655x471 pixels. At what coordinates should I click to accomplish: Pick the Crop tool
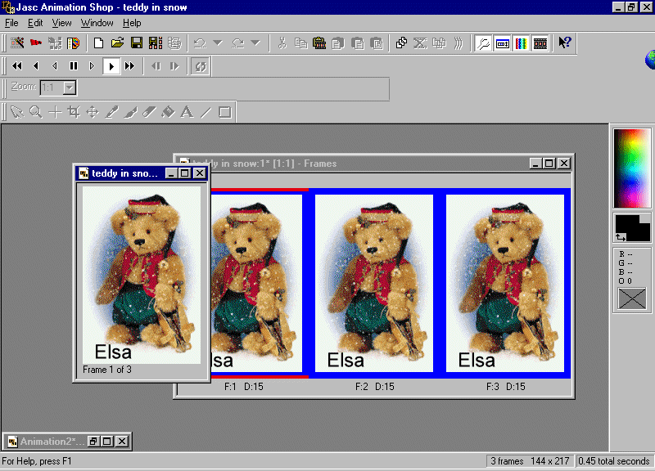click(74, 112)
